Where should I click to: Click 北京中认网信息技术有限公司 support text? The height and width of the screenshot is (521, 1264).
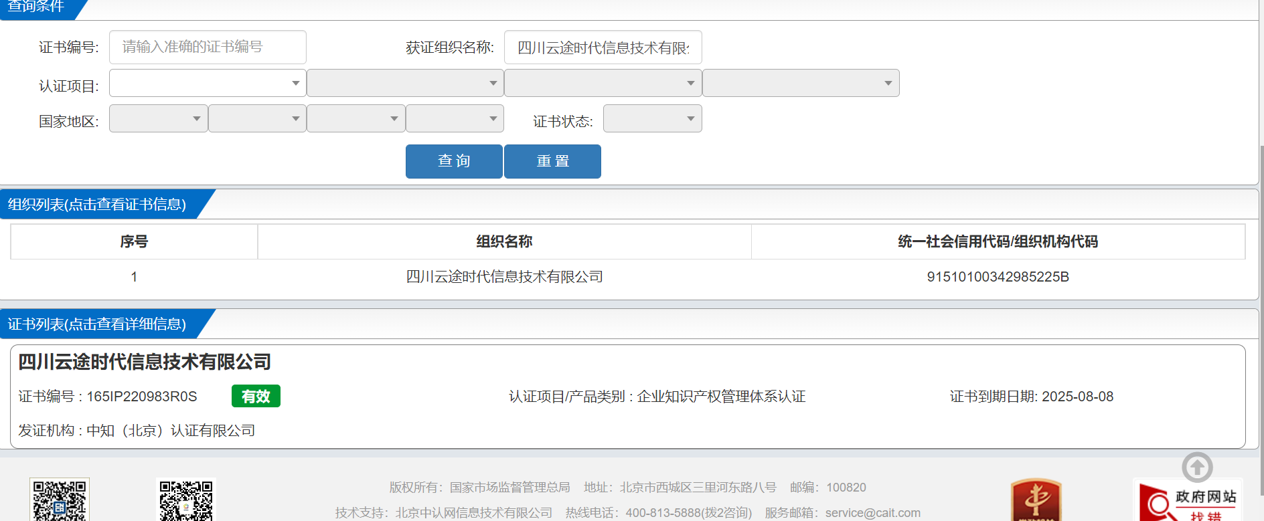(x=474, y=513)
